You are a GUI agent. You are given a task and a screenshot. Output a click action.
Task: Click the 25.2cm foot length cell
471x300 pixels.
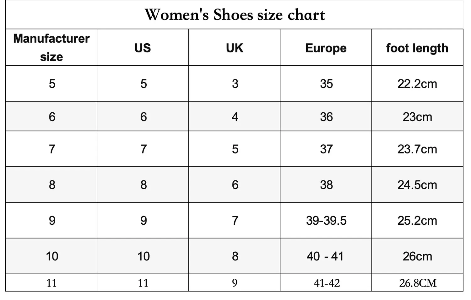pos(417,221)
